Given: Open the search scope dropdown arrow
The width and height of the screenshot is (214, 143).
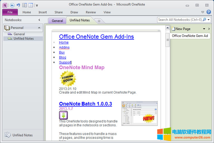Looking at the screenshot, I should (x=209, y=20).
